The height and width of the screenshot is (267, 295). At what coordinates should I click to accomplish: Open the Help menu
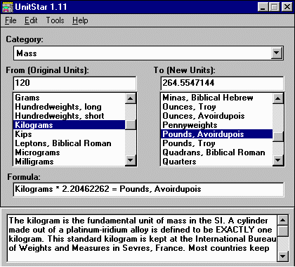click(x=80, y=20)
